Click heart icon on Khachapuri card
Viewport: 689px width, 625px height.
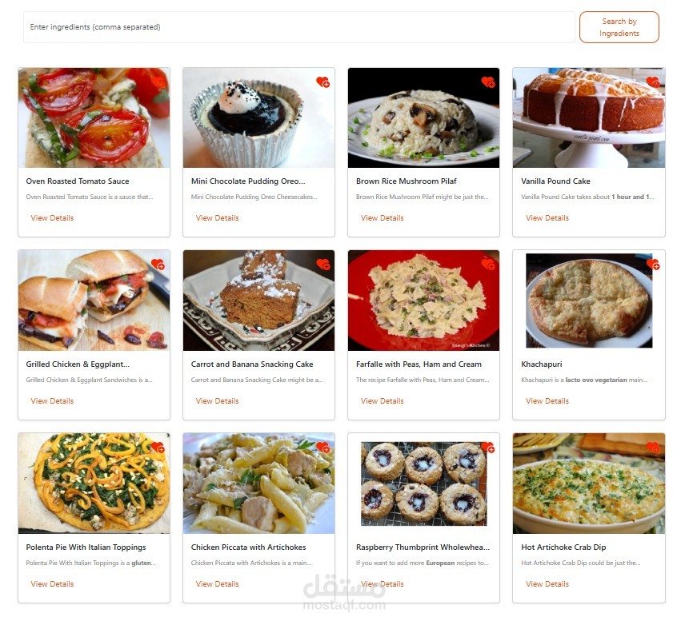[653, 265]
